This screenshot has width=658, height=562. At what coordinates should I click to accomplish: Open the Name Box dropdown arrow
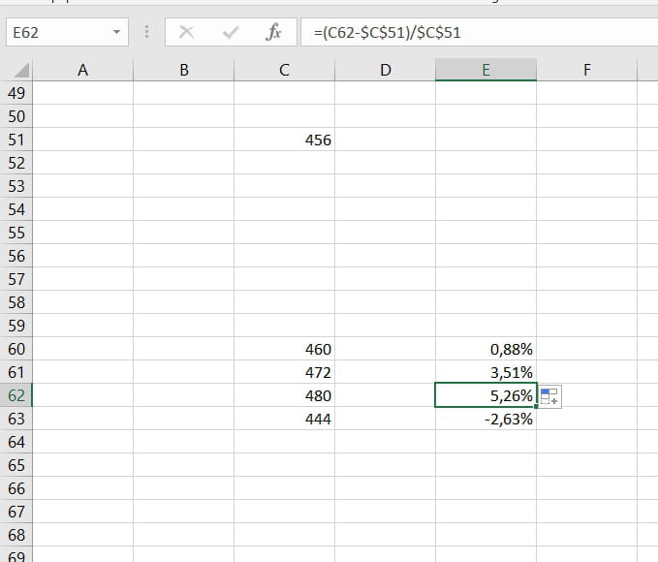coord(117,33)
